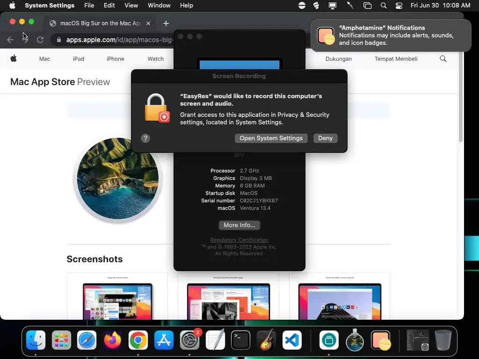The height and width of the screenshot is (359, 479).
Task: Open the View menu
Action: (131, 6)
